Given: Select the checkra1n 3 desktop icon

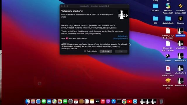Looking at the screenshot, I should click(181, 70).
